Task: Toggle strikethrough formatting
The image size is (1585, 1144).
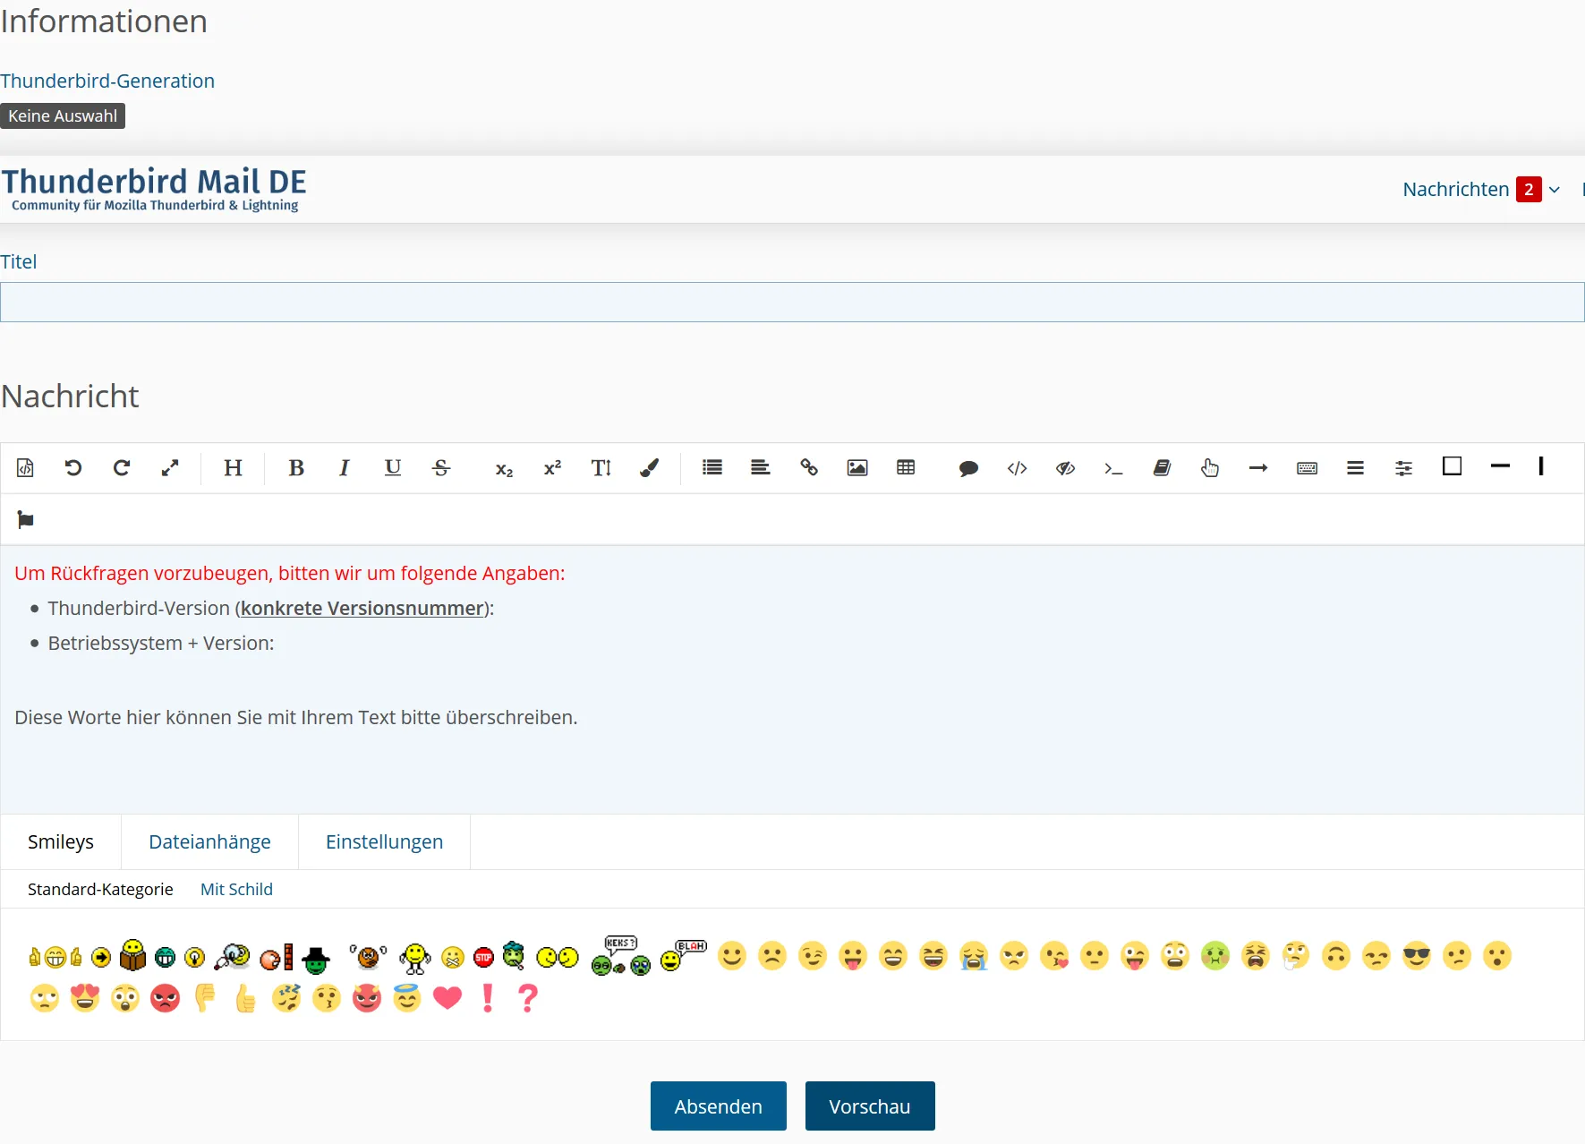Action: click(x=441, y=467)
